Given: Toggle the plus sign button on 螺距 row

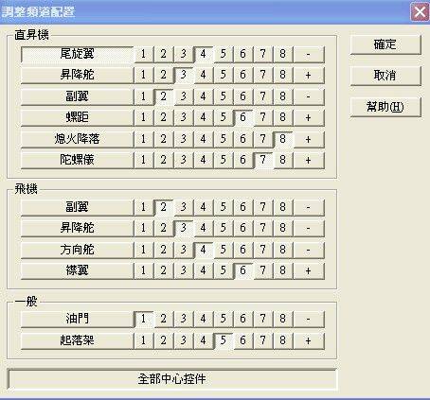Looking at the screenshot, I should click(x=309, y=117).
